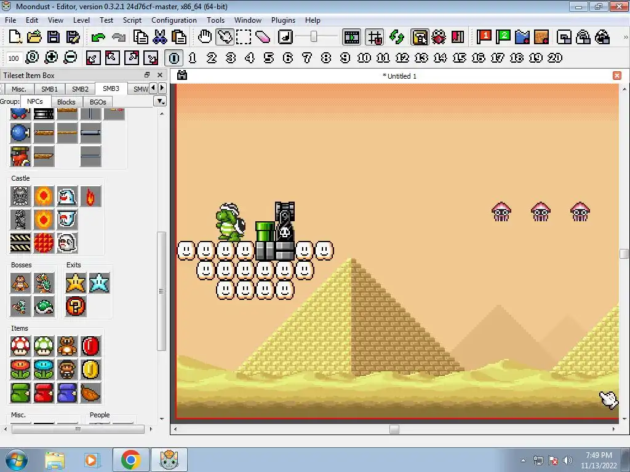Select the SMB2 tileset tab
Screen dimensions: 630x472
pos(80,88)
